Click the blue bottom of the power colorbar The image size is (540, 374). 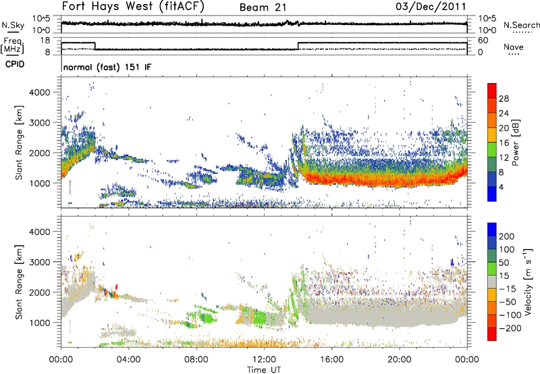click(492, 194)
